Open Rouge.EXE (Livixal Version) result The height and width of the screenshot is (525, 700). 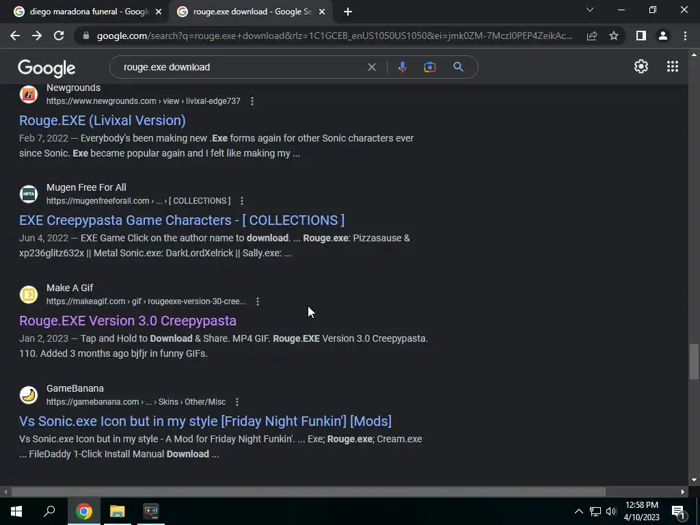(103, 120)
